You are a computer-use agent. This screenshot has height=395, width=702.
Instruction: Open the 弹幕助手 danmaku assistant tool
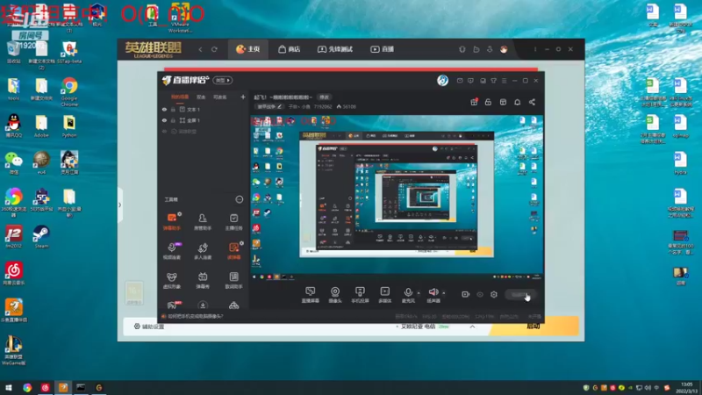point(171,222)
